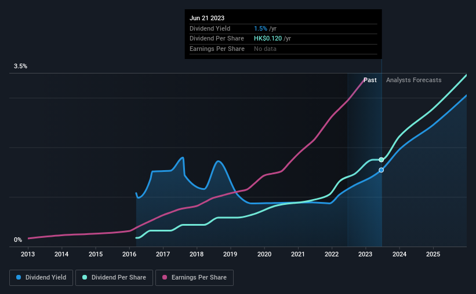Select the 2025 label on the x-axis
The width and height of the screenshot is (476, 294).
433,254
